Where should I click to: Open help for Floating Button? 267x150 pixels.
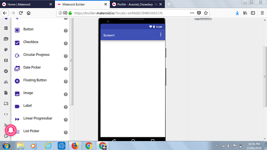[x=66, y=81]
